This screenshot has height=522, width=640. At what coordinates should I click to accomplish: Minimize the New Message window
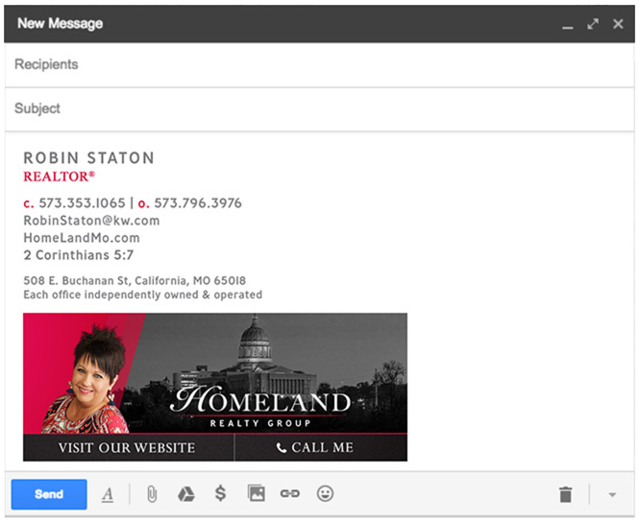point(568,24)
